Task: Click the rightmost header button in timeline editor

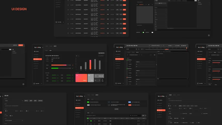Action: point(184,46)
